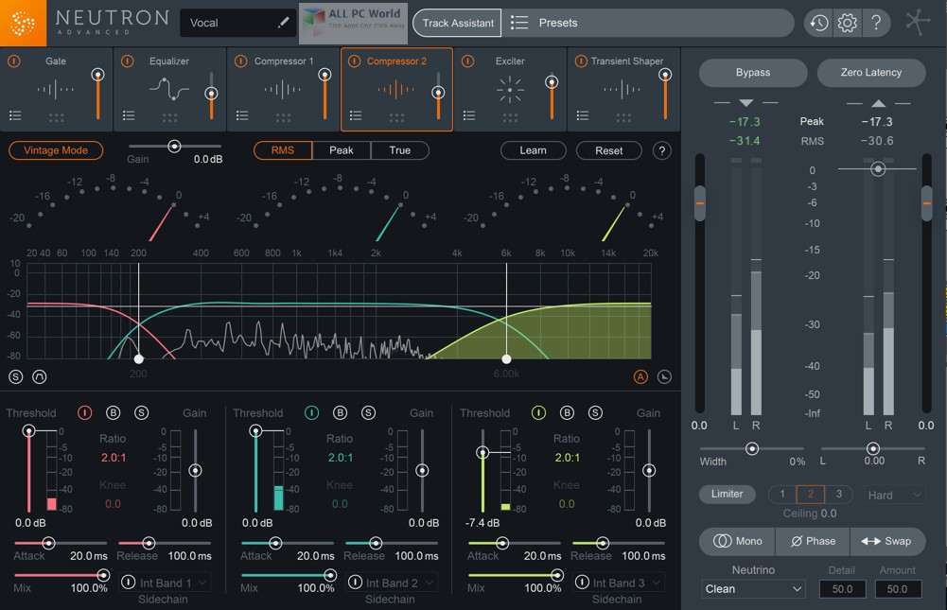Screen dimensions: 947x610
Task: Select True detection mode
Action: tap(400, 150)
